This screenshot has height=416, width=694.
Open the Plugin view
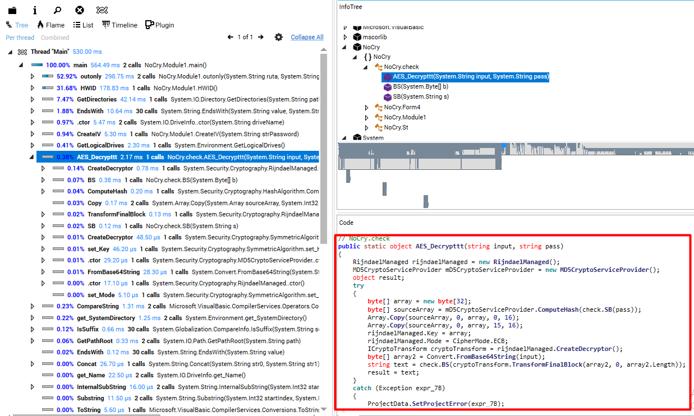click(160, 25)
